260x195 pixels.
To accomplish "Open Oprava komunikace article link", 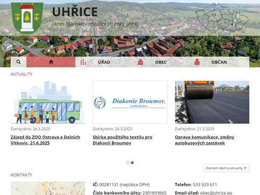I will click(x=205, y=140).
